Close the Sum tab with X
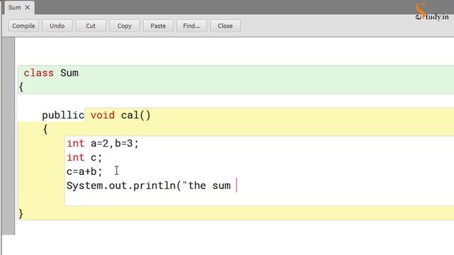 pyautogui.click(x=28, y=8)
